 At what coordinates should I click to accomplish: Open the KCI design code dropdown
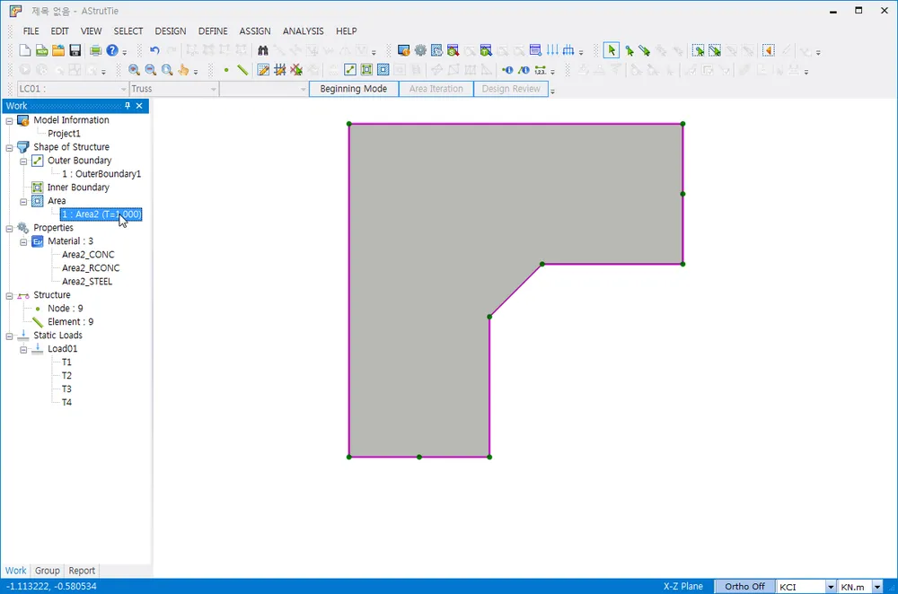pyautogui.click(x=806, y=587)
